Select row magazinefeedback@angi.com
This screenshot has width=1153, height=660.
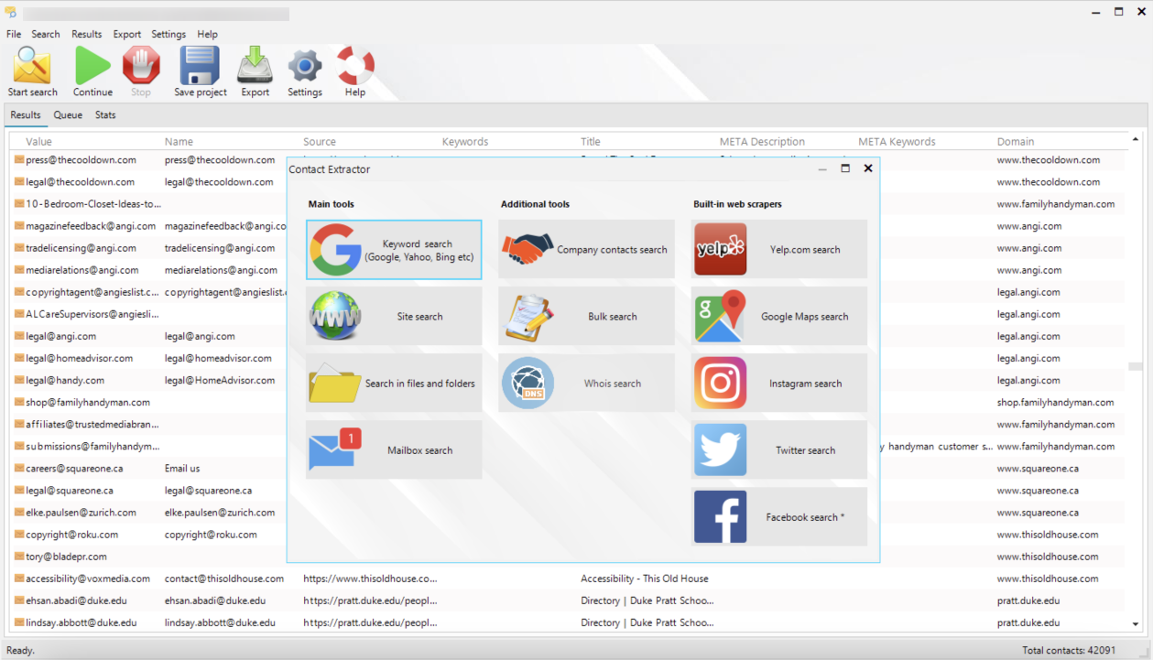(x=568, y=226)
